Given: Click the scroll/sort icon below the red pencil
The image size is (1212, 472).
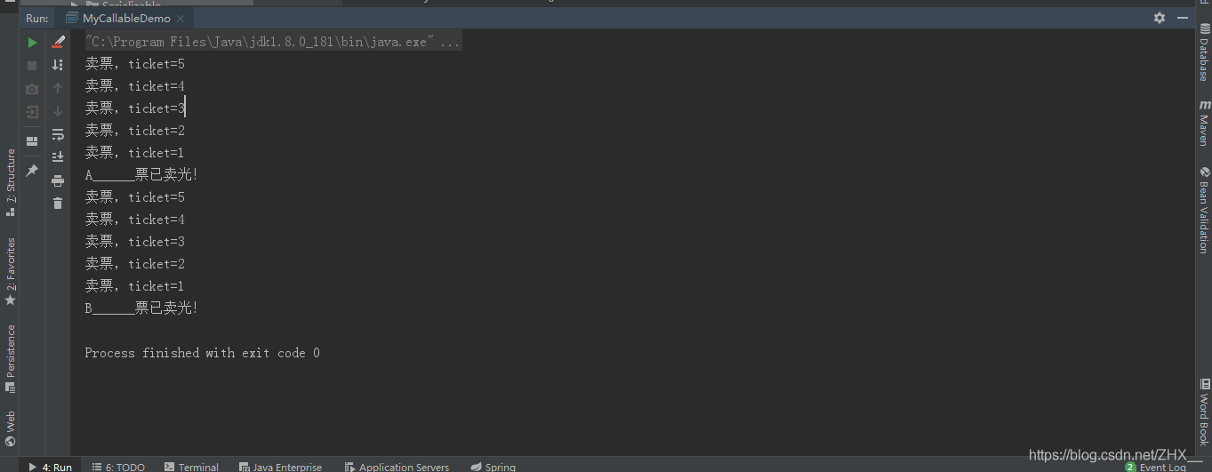Looking at the screenshot, I should (58, 65).
